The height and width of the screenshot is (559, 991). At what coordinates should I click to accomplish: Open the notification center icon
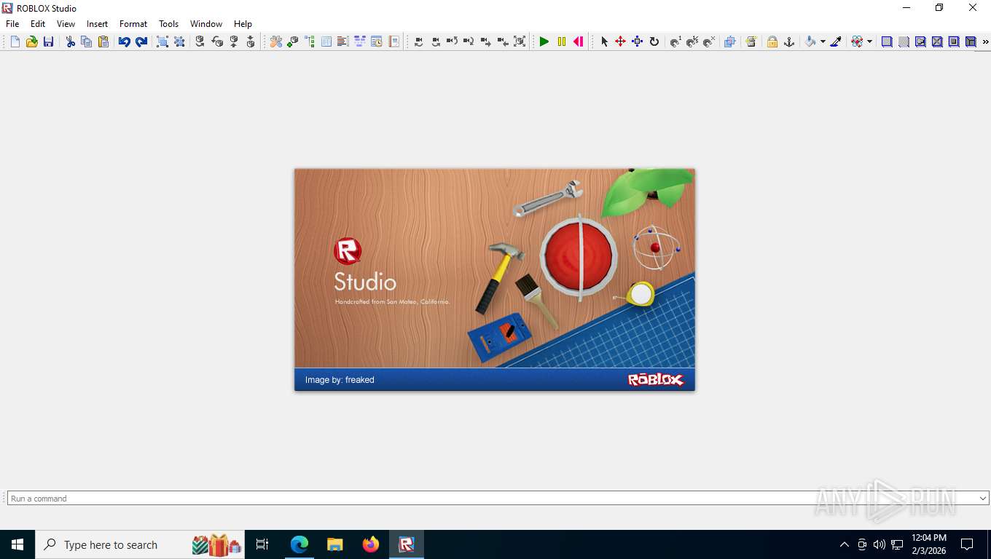(x=967, y=544)
